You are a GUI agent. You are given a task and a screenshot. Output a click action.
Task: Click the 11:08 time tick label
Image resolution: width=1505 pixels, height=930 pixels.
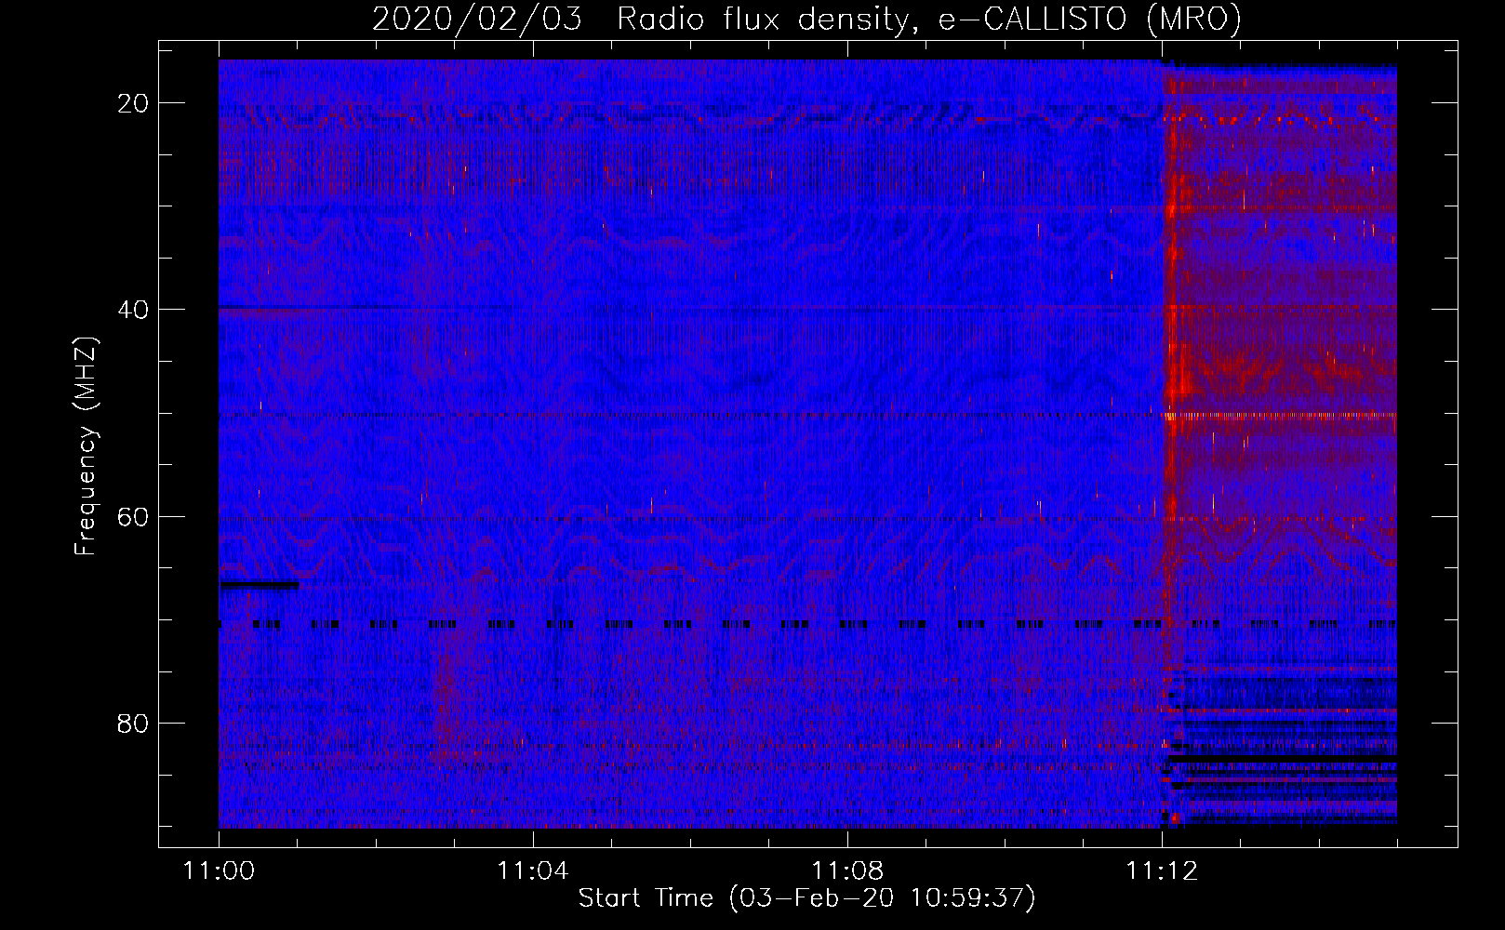click(847, 871)
